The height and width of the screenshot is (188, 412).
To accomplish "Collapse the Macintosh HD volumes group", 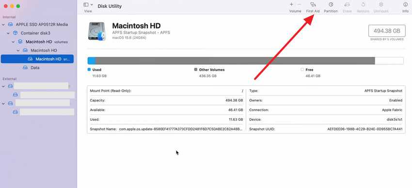I will click(14, 42).
